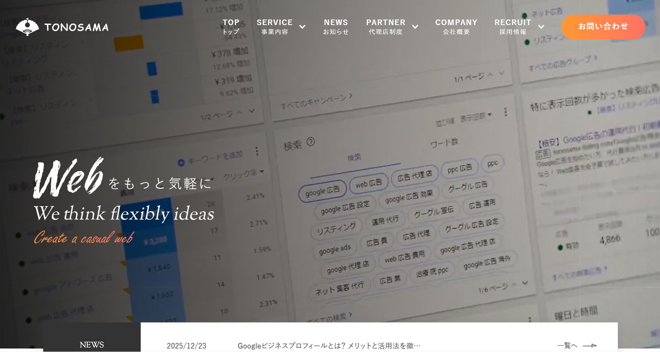Go to the TOP トップ page

[231, 26]
